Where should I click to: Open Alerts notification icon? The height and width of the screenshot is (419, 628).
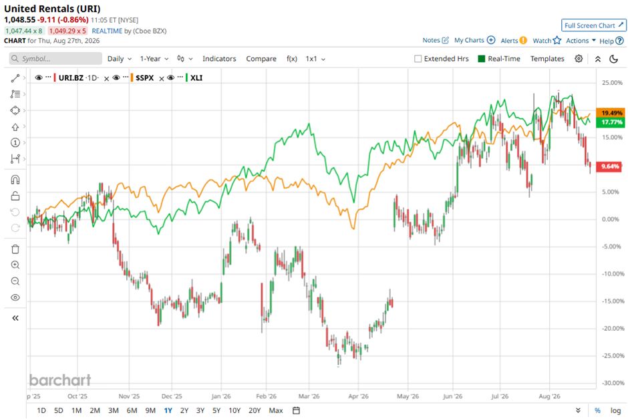click(x=523, y=41)
